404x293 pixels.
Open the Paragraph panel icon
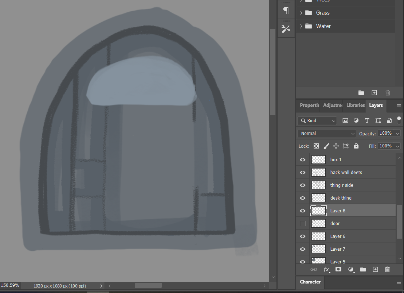(x=286, y=10)
